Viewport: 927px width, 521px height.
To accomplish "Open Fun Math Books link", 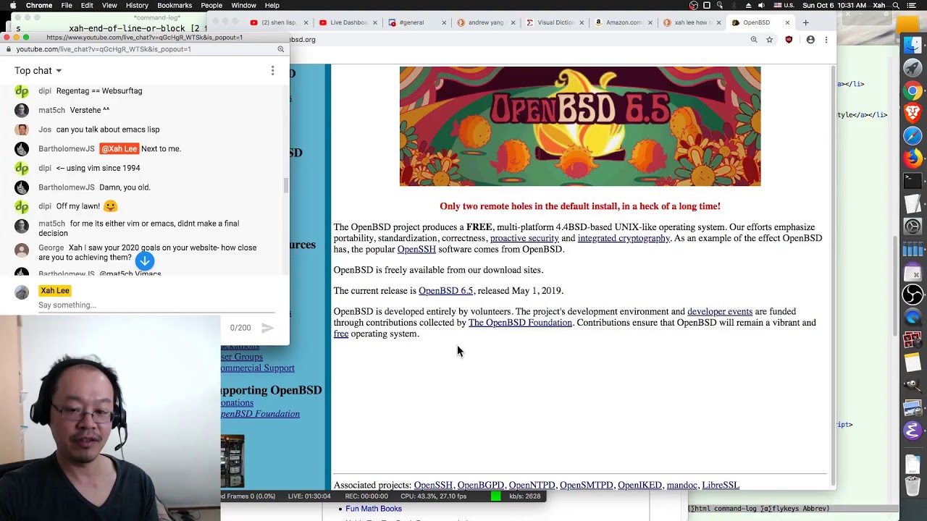I will coord(374,509).
